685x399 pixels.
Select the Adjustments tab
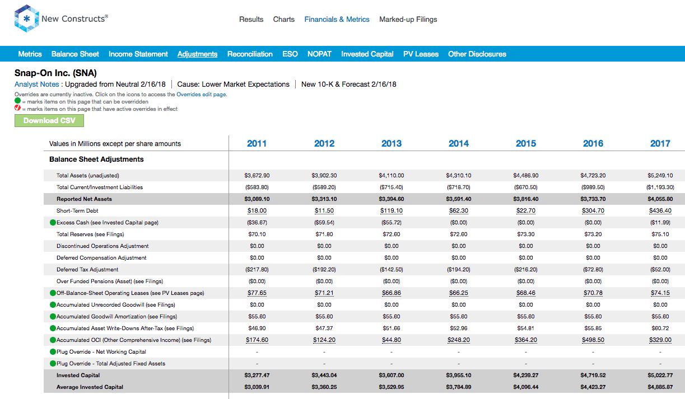(198, 54)
